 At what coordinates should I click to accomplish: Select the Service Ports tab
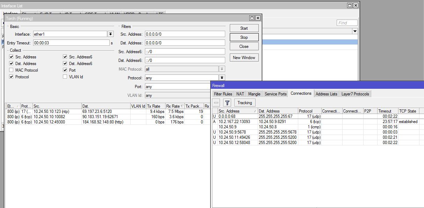pos(276,94)
